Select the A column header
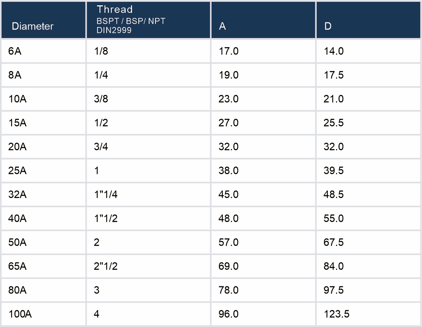The height and width of the screenshot is (327, 422). click(x=223, y=26)
